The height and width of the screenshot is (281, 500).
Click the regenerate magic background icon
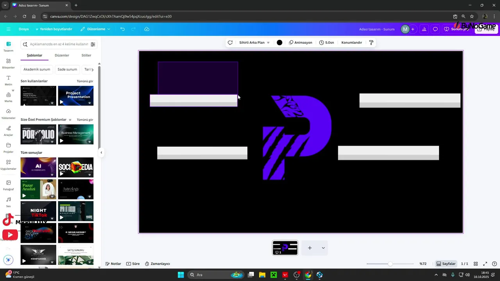pos(230,43)
